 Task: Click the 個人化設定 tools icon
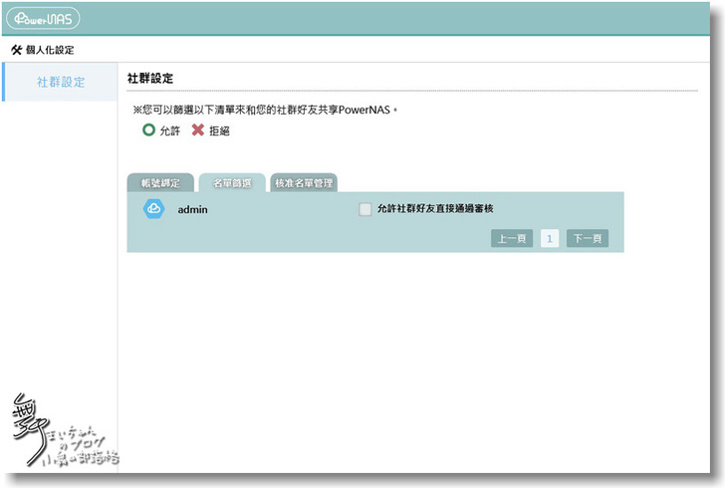tap(16, 50)
